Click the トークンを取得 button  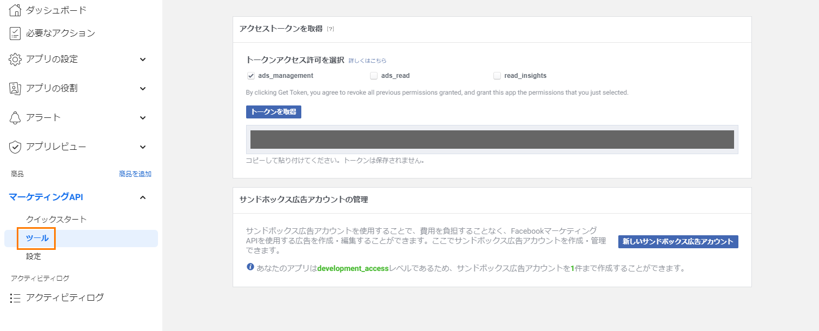pyautogui.click(x=273, y=112)
